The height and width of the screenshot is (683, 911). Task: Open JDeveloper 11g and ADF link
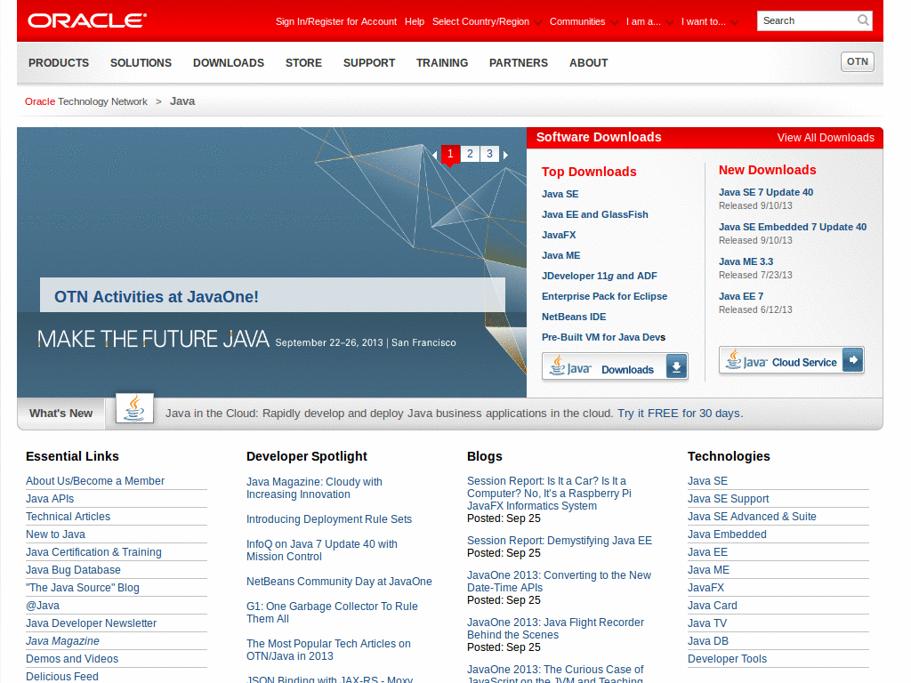600,276
